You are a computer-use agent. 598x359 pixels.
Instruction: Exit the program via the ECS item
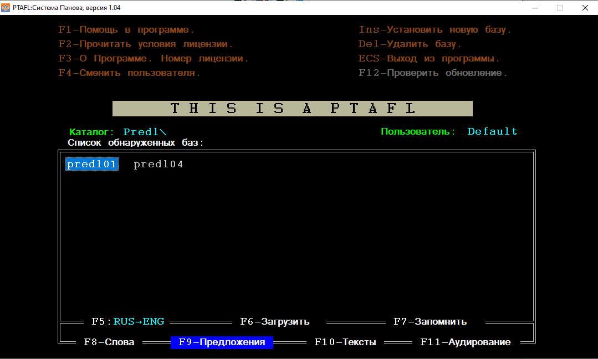[x=429, y=59]
